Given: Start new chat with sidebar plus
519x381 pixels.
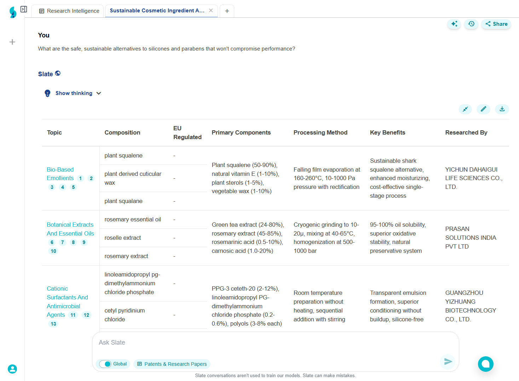Looking at the screenshot, I should [12, 42].
